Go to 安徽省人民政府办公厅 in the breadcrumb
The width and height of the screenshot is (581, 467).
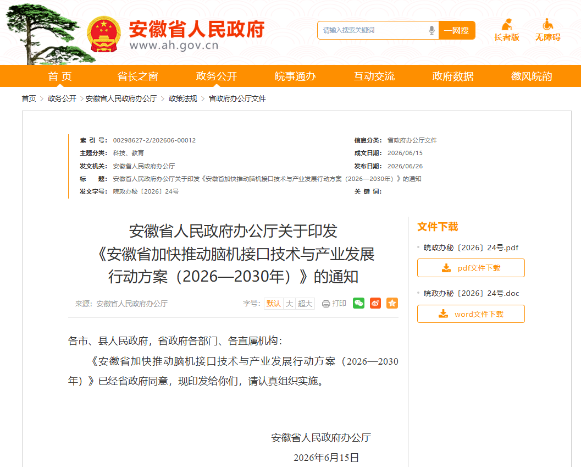121,98
